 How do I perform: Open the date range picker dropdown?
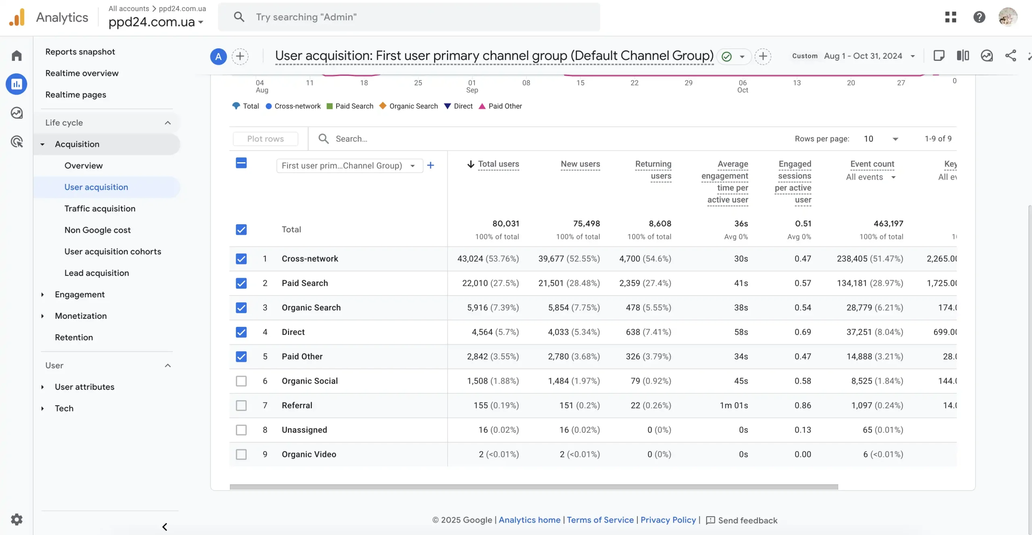click(x=913, y=56)
